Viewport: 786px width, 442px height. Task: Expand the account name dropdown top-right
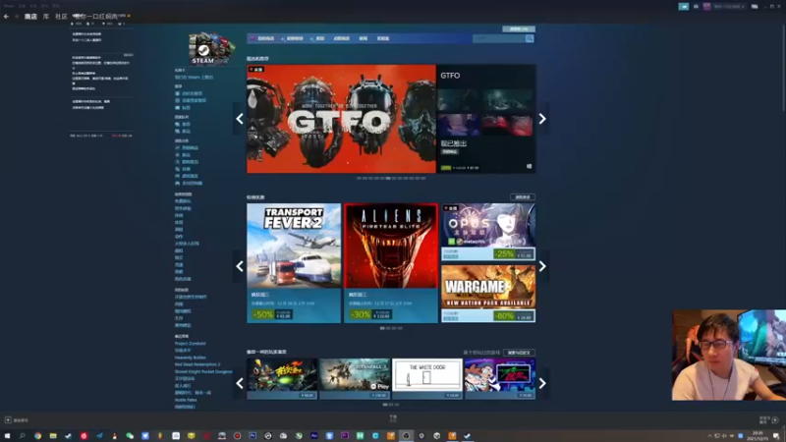(x=729, y=7)
